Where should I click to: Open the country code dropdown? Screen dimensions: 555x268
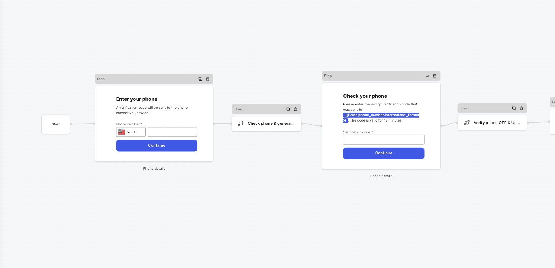pyautogui.click(x=129, y=132)
